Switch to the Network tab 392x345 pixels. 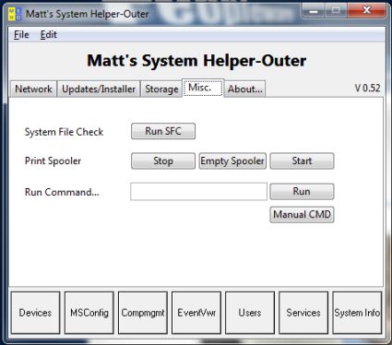[33, 89]
